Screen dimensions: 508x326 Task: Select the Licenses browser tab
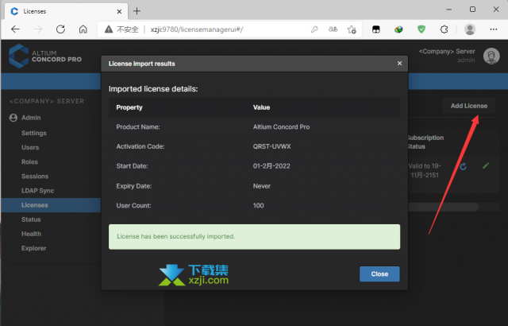tap(66, 11)
